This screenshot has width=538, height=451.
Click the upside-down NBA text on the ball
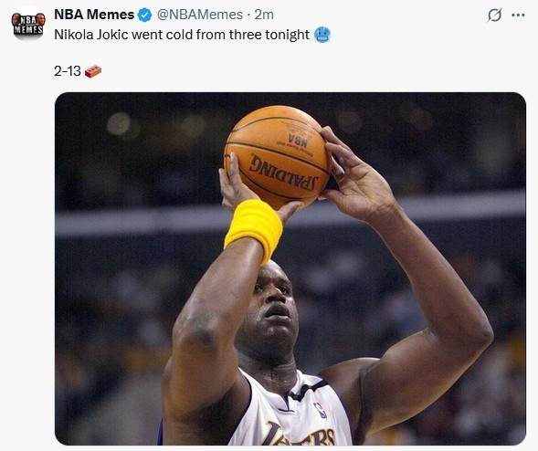pyautogui.click(x=298, y=140)
